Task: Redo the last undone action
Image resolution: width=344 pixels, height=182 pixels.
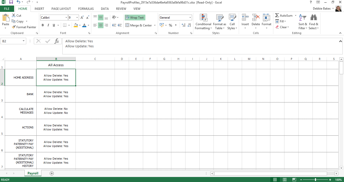Action: (x=29, y=2)
